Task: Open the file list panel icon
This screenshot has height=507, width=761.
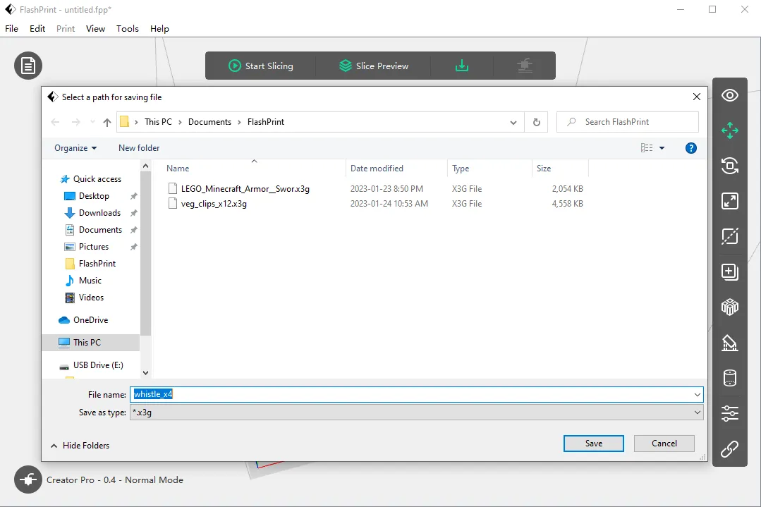Action: click(x=28, y=66)
